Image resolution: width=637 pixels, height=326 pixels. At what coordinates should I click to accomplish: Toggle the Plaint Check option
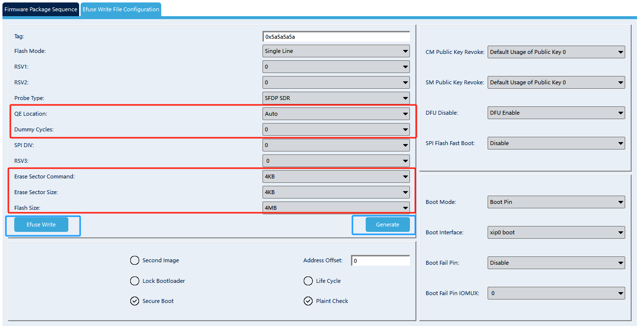click(x=325, y=301)
